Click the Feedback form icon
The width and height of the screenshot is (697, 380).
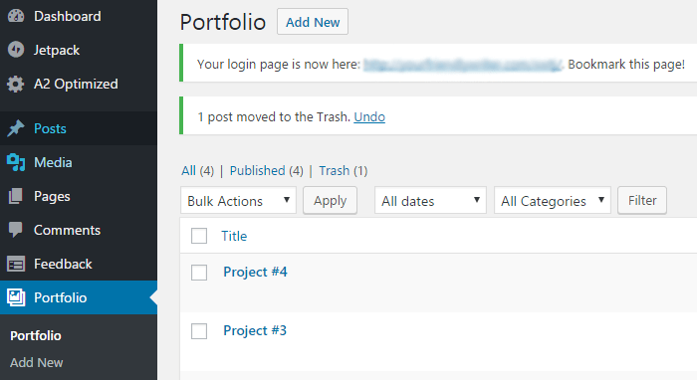[x=16, y=264]
